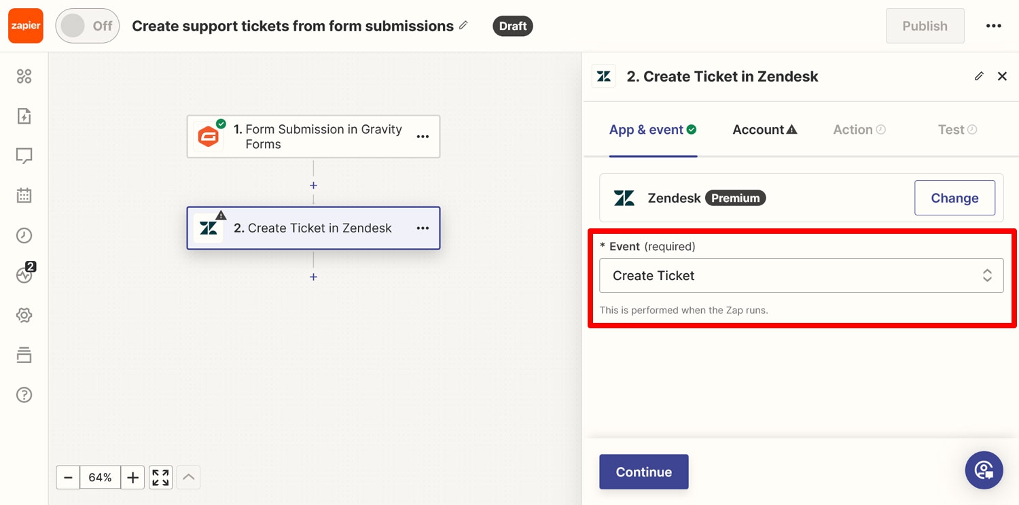
Task: Select the App & event tab
Action: (653, 130)
